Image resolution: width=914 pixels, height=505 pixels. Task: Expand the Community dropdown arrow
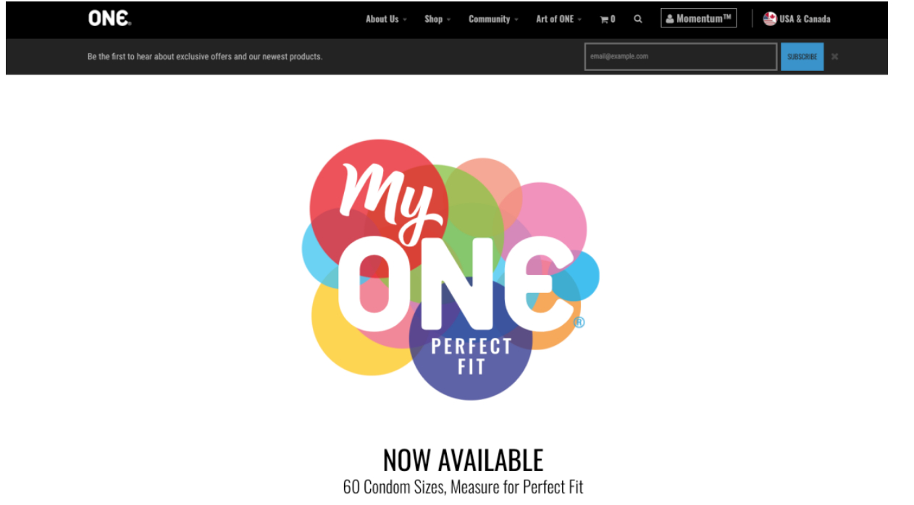[516, 20]
